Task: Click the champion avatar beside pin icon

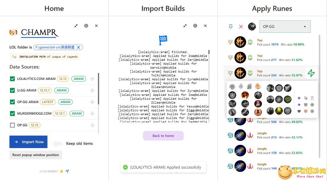Action: pos(252,27)
